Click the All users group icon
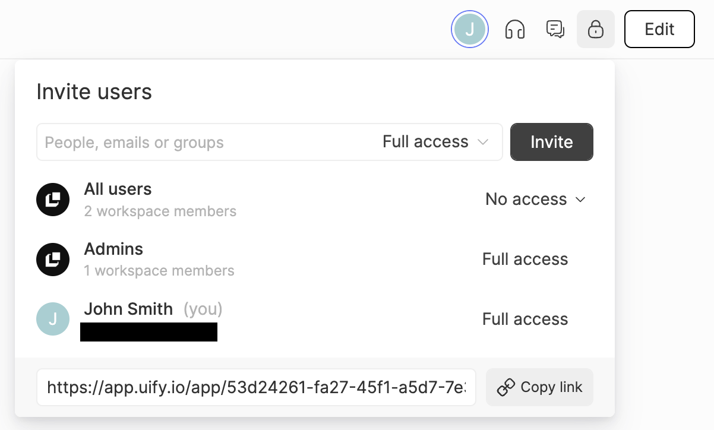Screen dimensions: 714x430 [x=53, y=200]
